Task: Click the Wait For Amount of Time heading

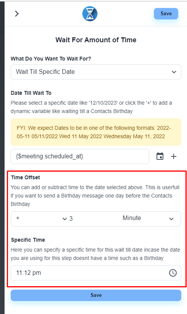Action: pyautogui.click(x=96, y=40)
